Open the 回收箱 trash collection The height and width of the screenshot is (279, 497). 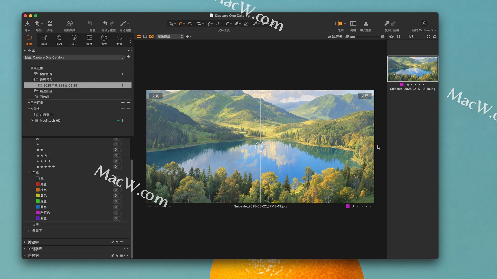point(45,97)
